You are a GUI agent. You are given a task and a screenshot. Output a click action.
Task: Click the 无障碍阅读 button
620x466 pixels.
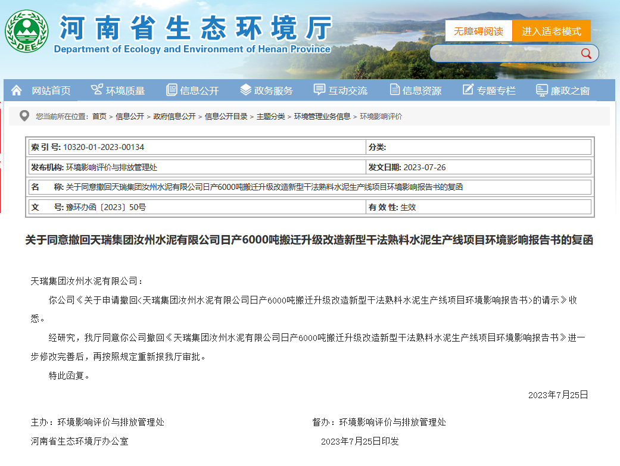(x=478, y=31)
